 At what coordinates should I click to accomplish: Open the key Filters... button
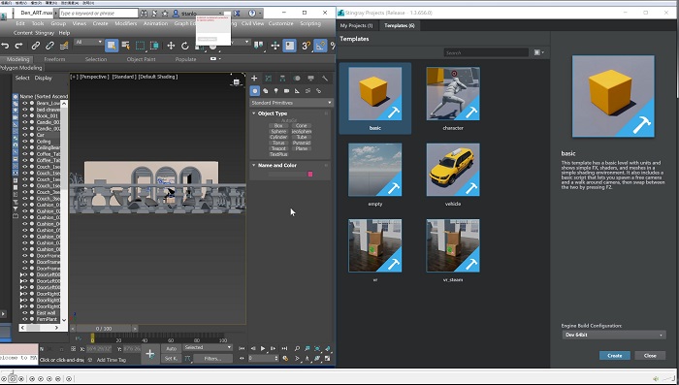pos(212,359)
